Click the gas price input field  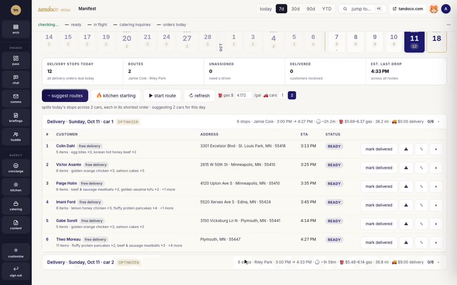[x=243, y=95]
